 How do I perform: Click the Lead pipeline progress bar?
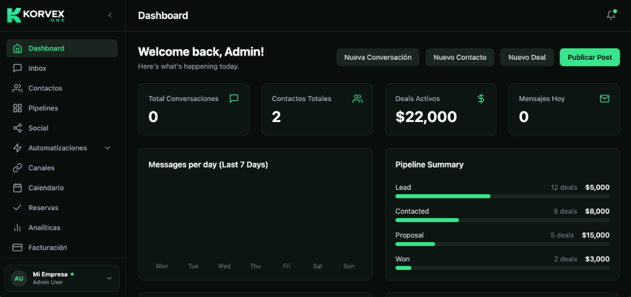tap(502, 196)
